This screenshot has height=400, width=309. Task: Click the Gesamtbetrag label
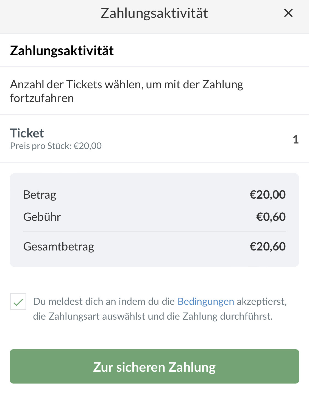tap(59, 247)
